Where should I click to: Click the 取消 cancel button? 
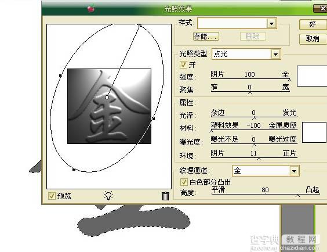pyautogui.click(x=313, y=39)
